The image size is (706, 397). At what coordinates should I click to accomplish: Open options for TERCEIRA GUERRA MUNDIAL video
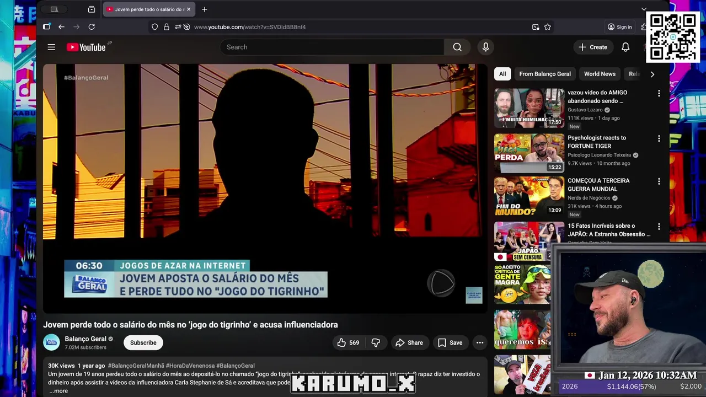pos(659,181)
